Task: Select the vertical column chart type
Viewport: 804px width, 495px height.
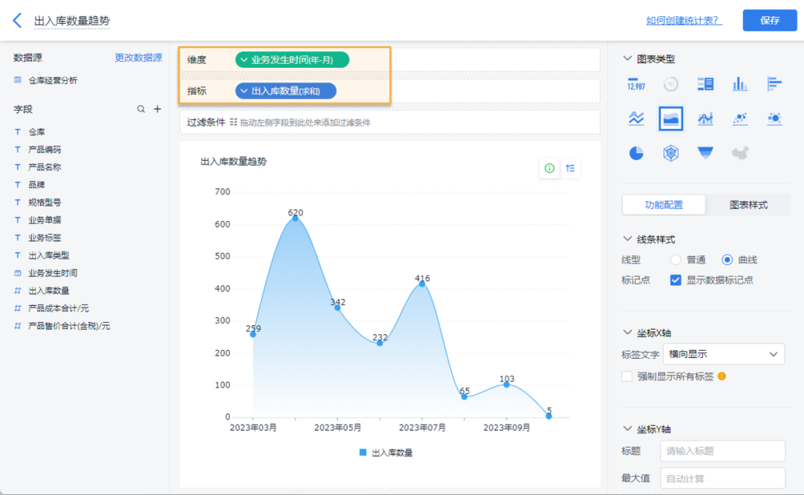Action: (x=739, y=84)
